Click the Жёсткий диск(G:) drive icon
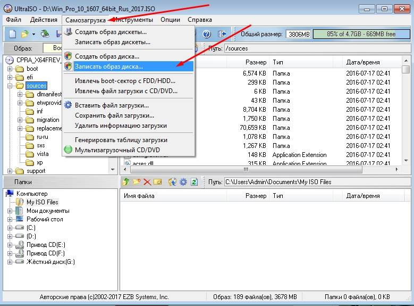This screenshot has width=414, height=306. pyautogui.click(x=20, y=262)
